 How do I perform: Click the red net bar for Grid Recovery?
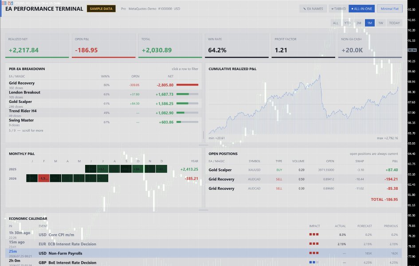click(x=187, y=85)
